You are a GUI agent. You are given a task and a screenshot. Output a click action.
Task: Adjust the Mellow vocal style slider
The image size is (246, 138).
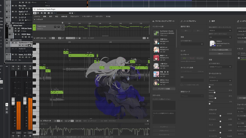tap(215, 98)
